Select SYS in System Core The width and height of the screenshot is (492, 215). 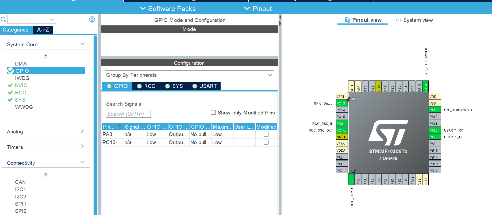pos(20,100)
